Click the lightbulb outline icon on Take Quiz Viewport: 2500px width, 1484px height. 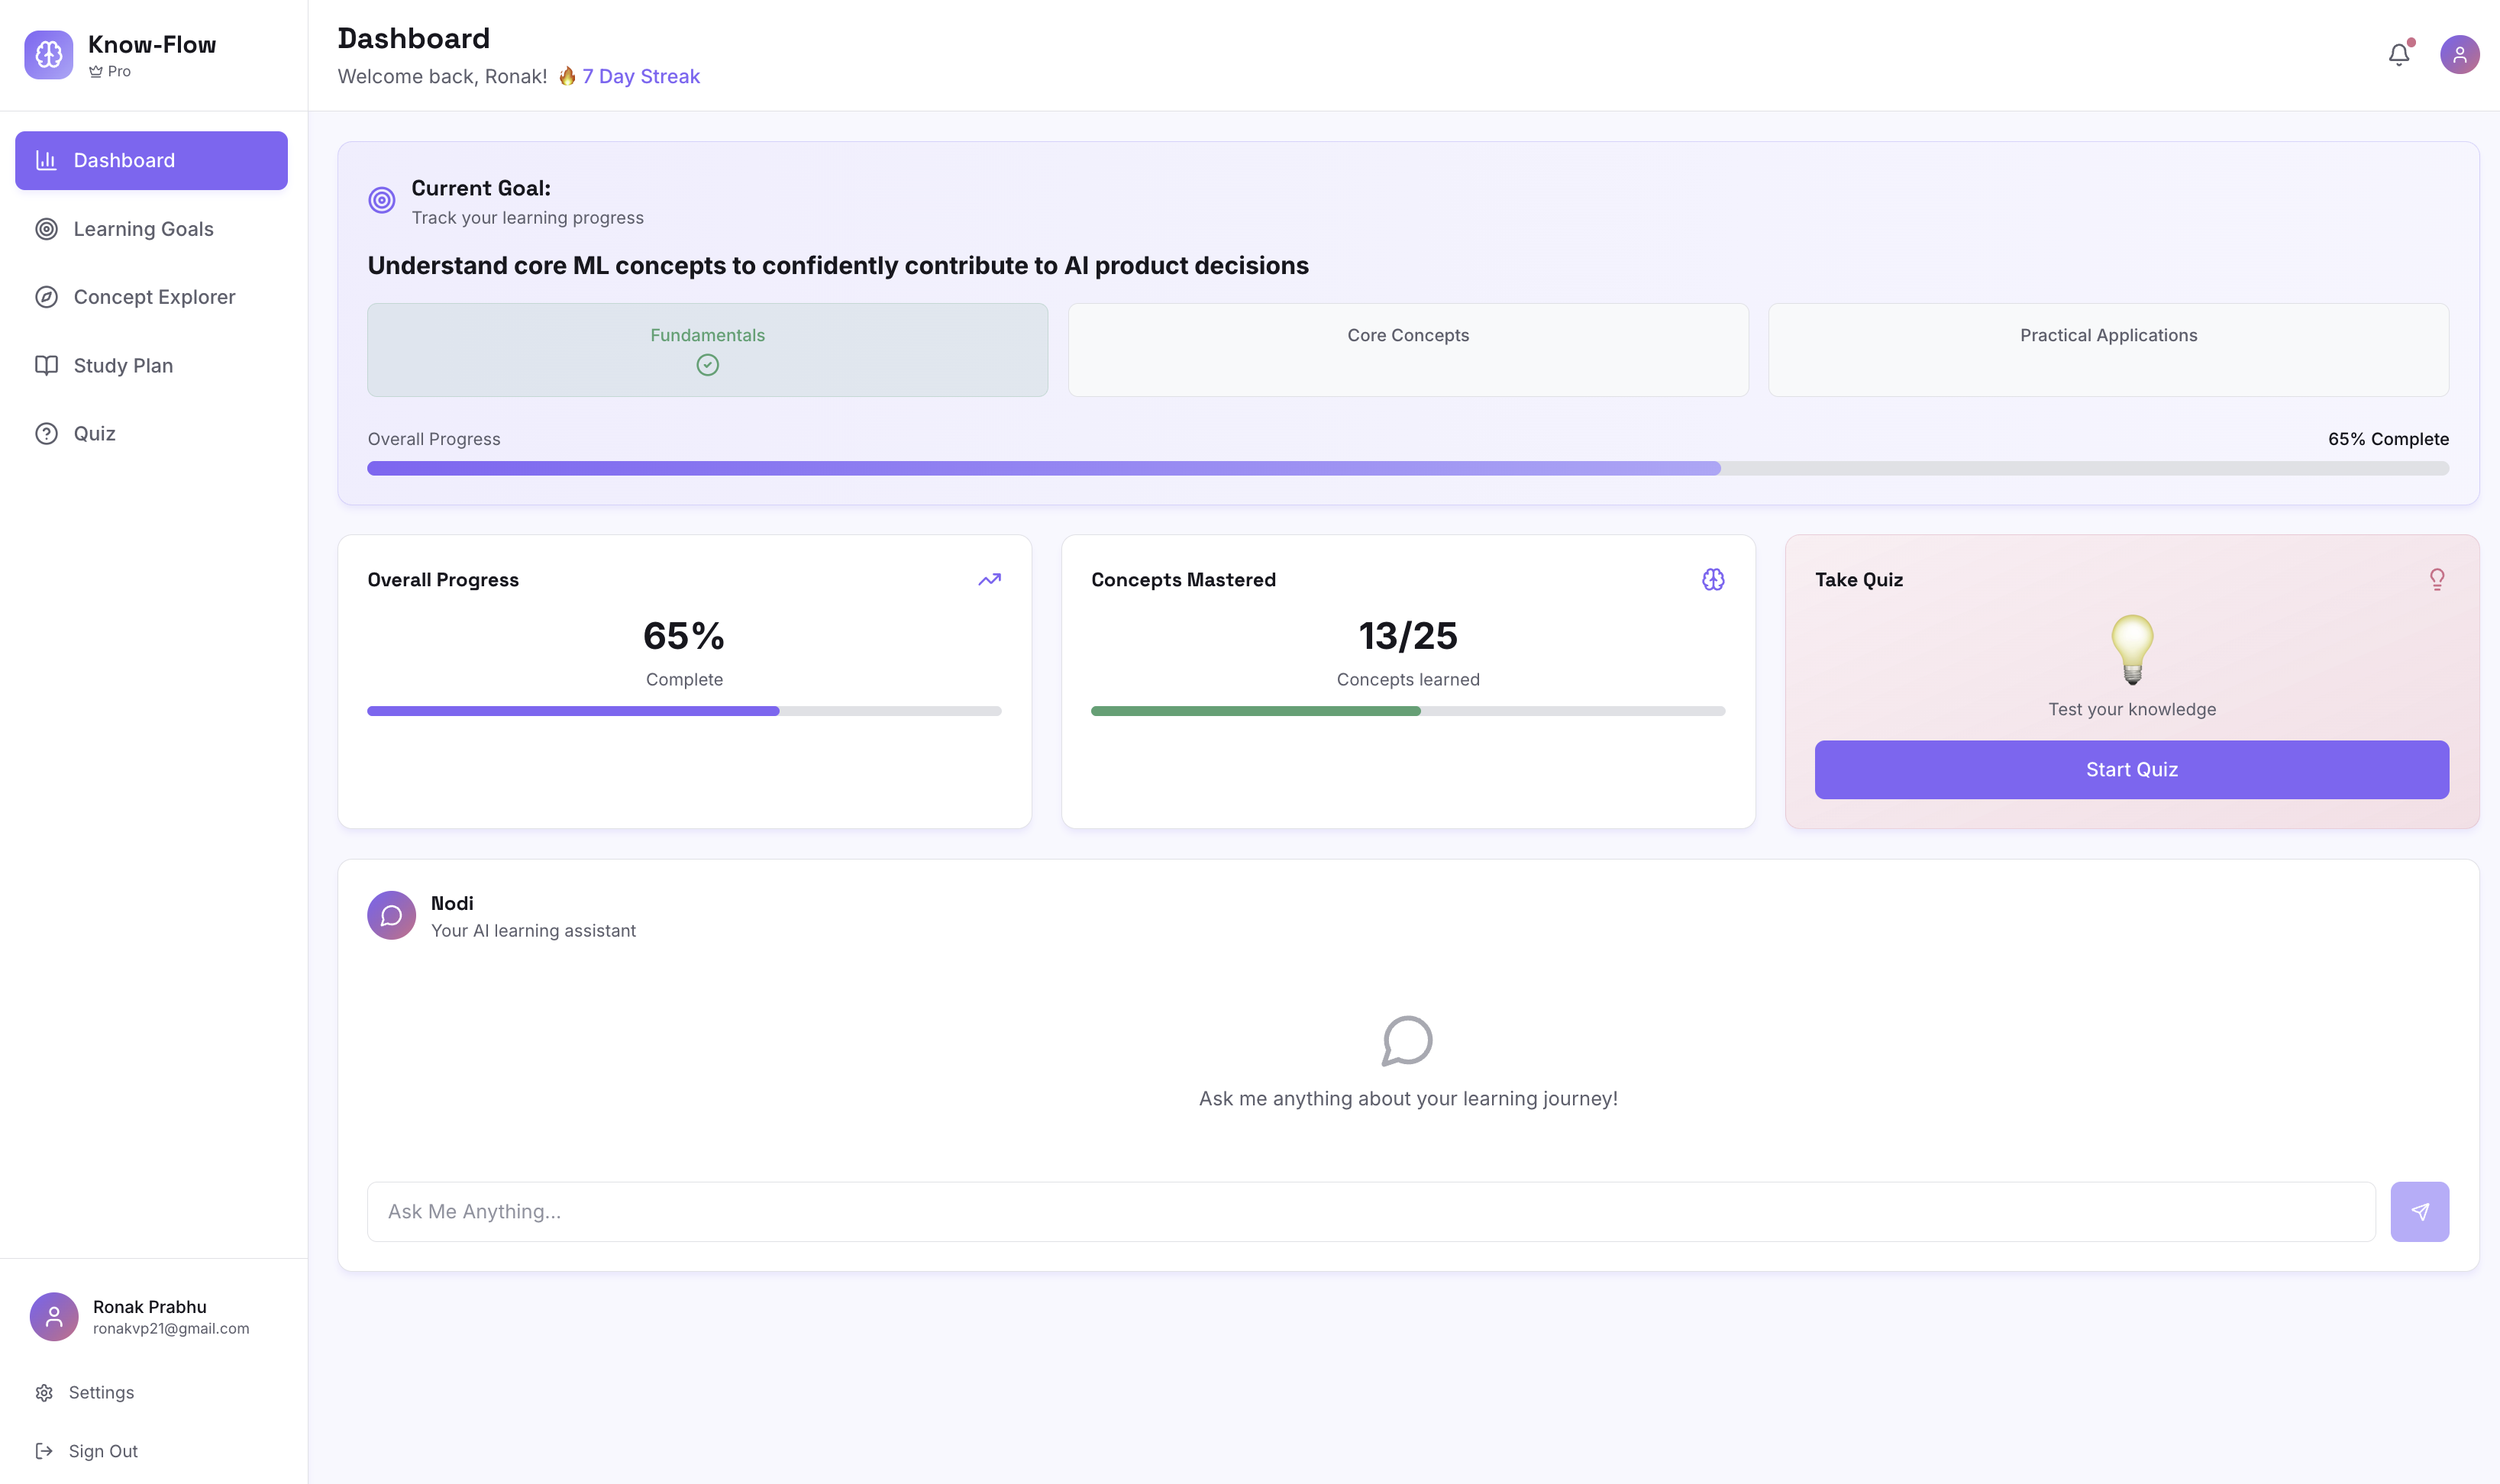(2437, 580)
